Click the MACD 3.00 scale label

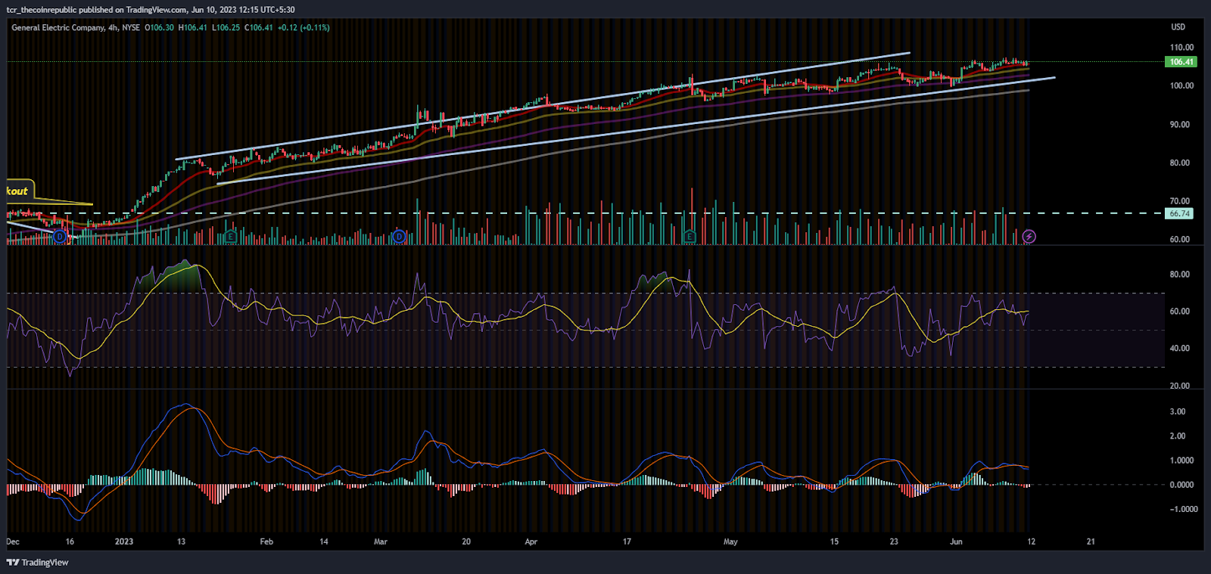coord(1178,411)
